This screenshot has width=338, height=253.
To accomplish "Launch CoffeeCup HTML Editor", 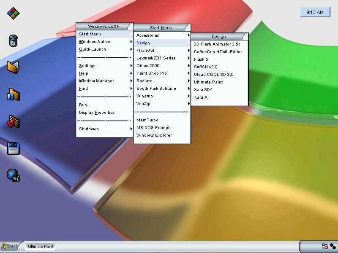I will coord(219,51).
